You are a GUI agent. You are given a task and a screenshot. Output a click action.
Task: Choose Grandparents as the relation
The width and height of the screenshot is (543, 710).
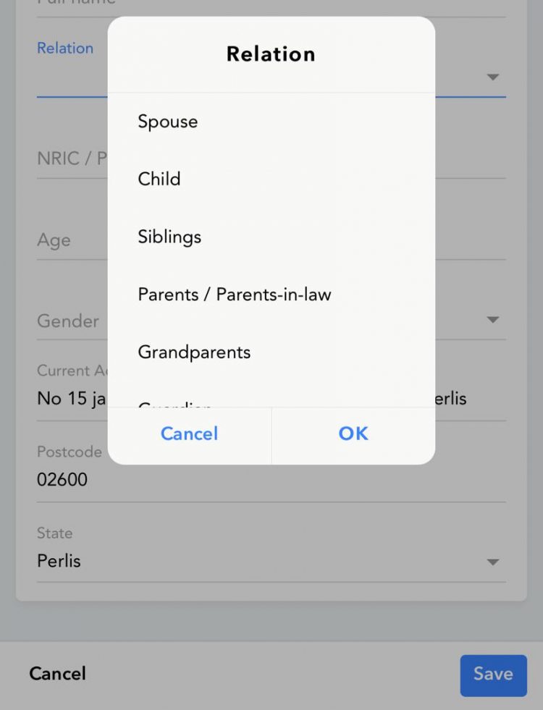[x=194, y=352]
